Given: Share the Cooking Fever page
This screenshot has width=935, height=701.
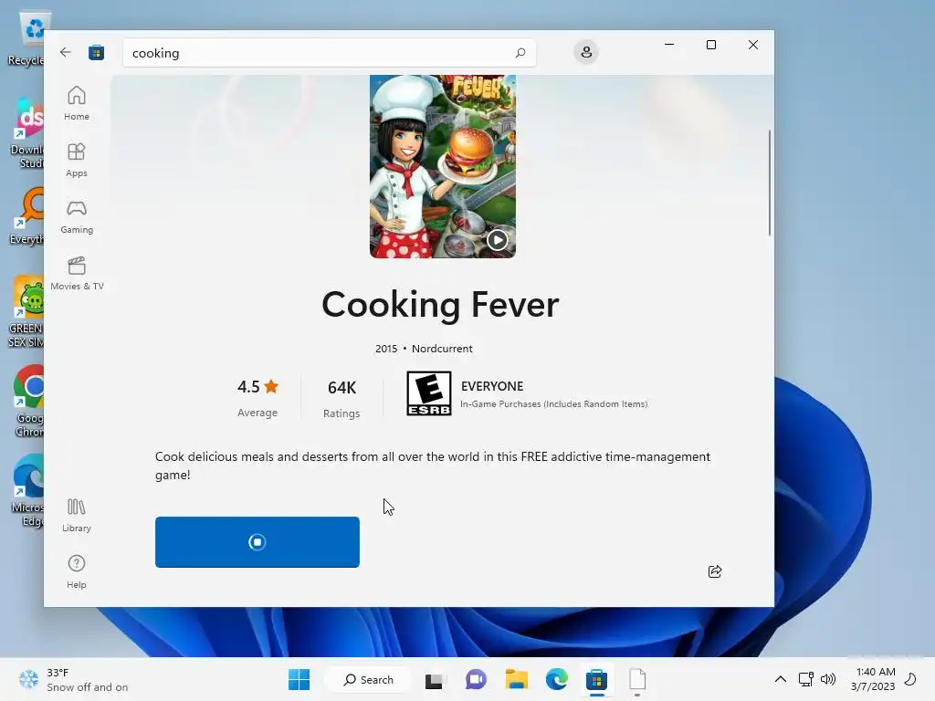Looking at the screenshot, I should [x=714, y=571].
